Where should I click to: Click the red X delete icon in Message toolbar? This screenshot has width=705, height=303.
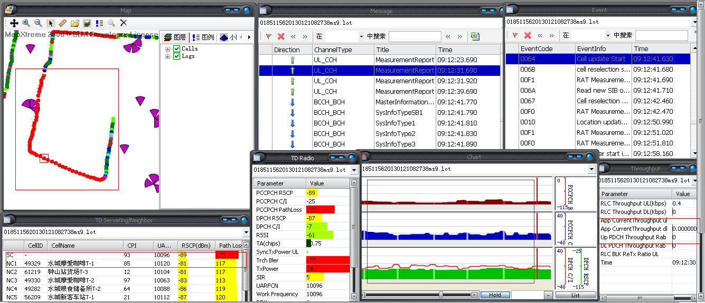(x=281, y=36)
